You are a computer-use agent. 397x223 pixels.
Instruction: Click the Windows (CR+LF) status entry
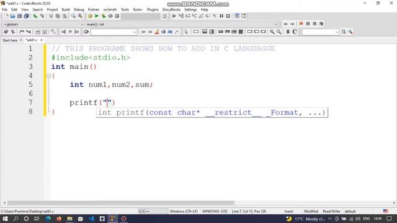coord(184,211)
